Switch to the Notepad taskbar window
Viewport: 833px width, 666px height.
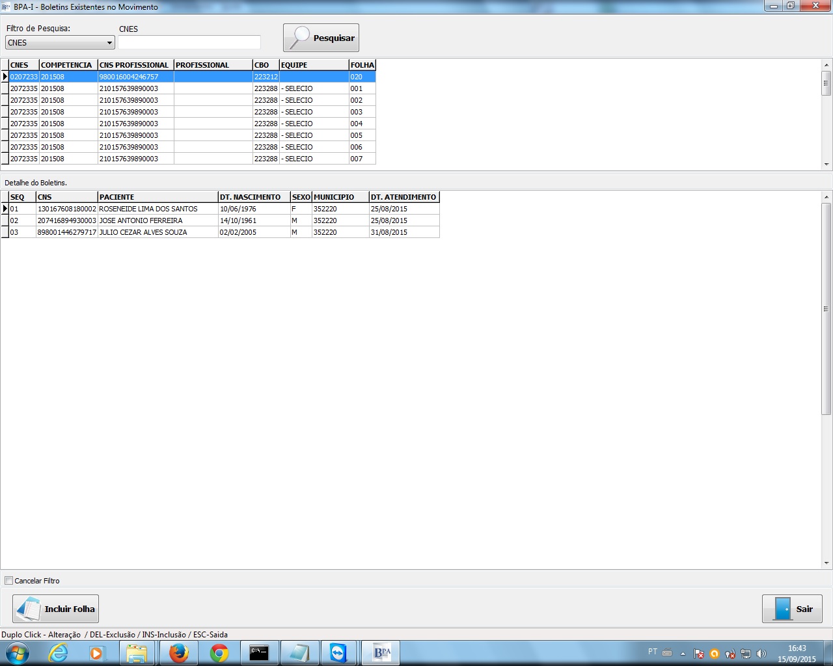click(x=299, y=652)
